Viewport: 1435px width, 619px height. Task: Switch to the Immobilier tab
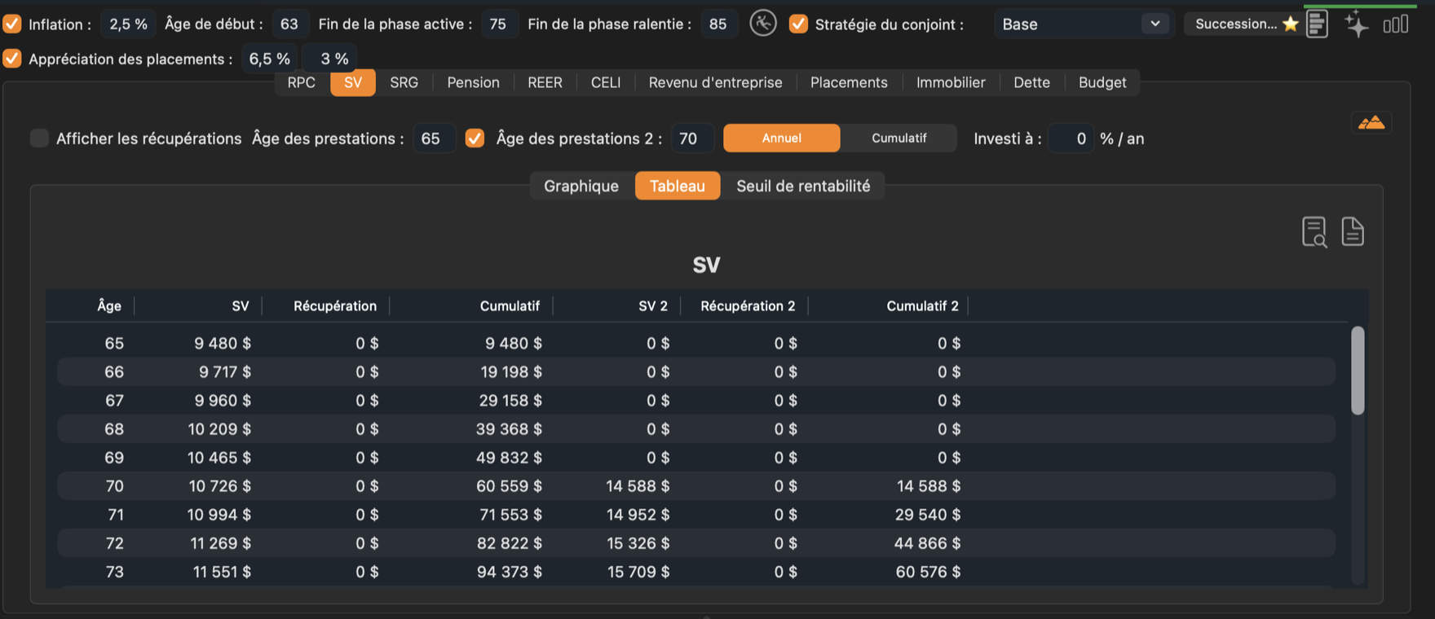(951, 82)
